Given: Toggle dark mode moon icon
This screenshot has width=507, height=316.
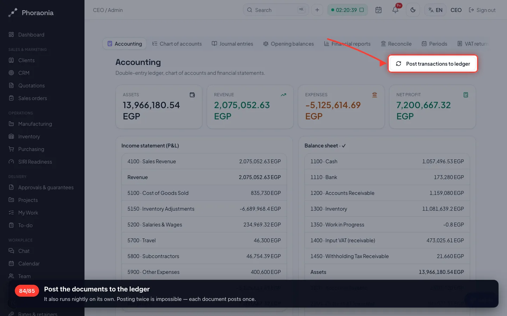Looking at the screenshot, I should click(x=413, y=10).
